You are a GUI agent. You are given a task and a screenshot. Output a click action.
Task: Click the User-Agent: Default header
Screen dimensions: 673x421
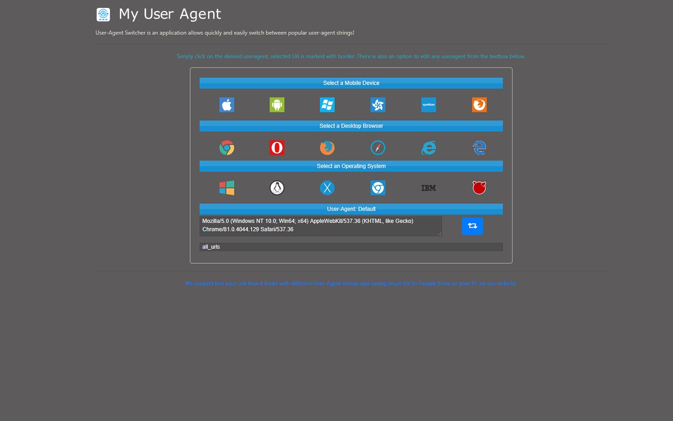[351, 209]
